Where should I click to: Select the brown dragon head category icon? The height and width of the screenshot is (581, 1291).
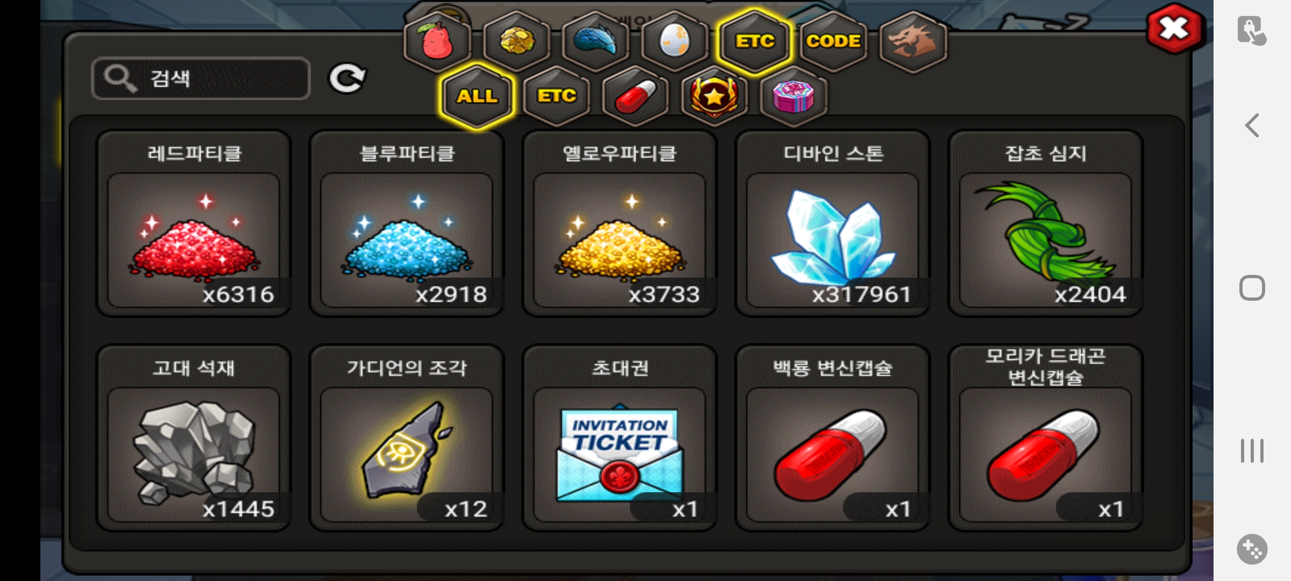pos(913,41)
